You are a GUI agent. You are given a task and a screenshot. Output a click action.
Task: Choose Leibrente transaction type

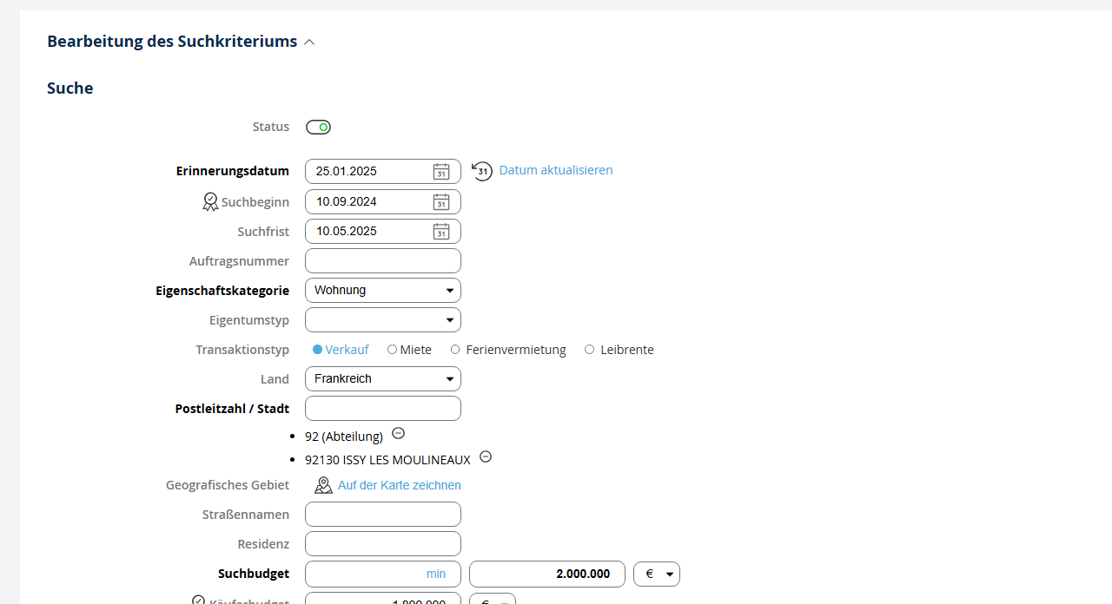pos(590,350)
